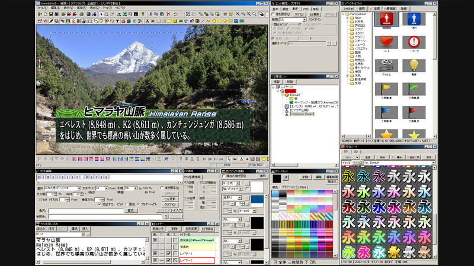Open the 縁取り effect dropdown
The image size is (474, 266).
[239, 198]
